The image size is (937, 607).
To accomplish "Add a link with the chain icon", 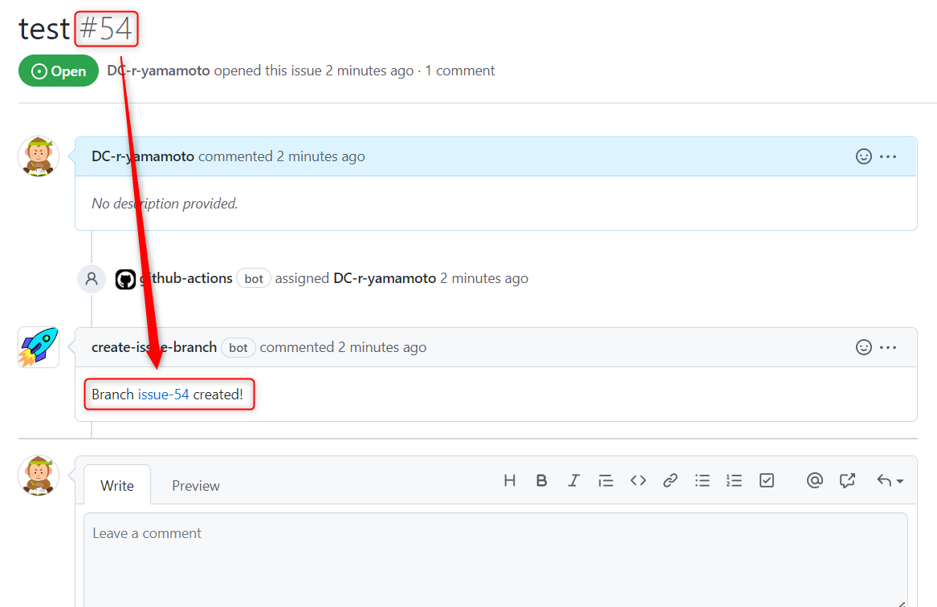I will click(670, 480).
